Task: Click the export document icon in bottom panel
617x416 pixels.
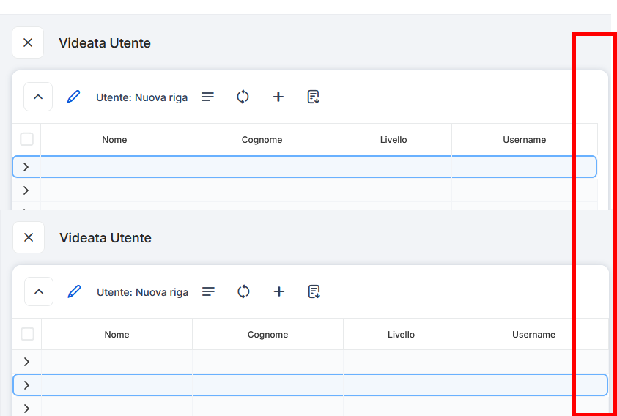Action: point(314,291)
